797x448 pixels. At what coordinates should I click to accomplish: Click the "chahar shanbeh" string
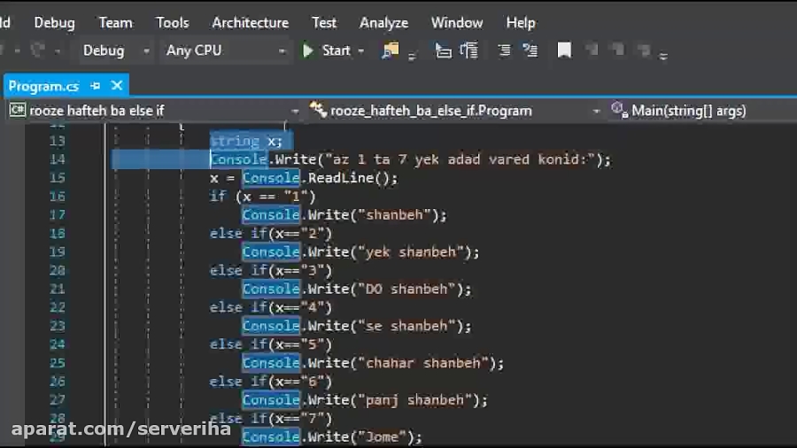click(423, 363)
